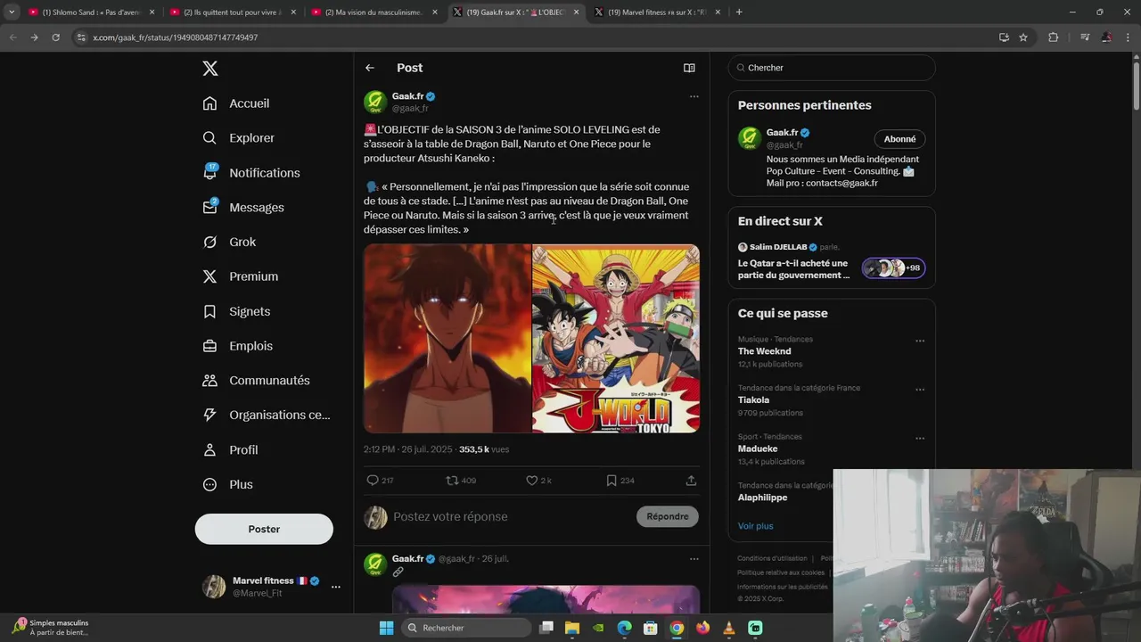Open a new browser tab
Viewport: 1141px width, 642px height.
[x=739, y=12]
